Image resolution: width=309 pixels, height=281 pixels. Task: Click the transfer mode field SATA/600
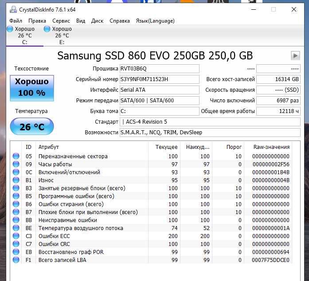pyautogui.click(x=160, y=101)
